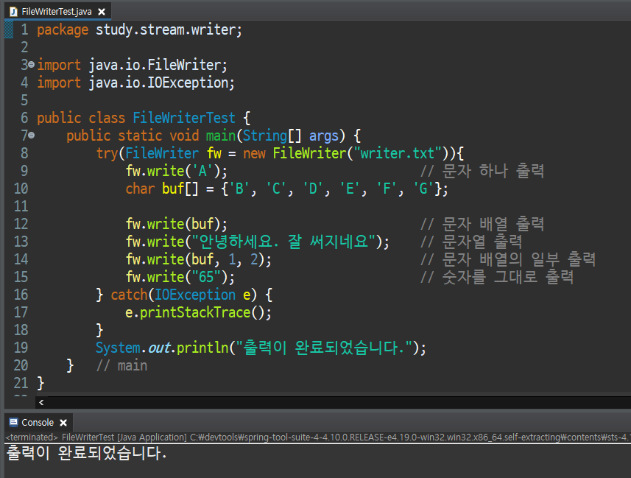This screenshot has width=631, height=478.
Task: Click the Console monitor icon
Action: click(14, 422)
